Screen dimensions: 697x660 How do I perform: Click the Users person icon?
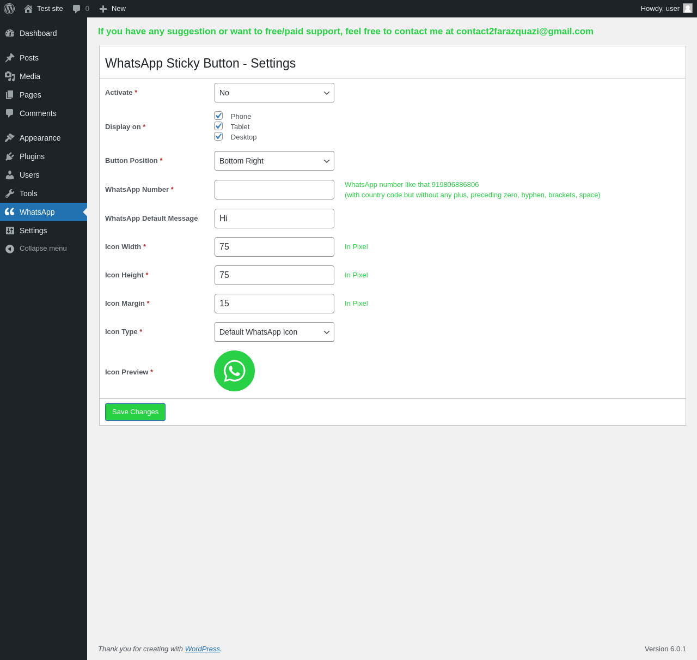pos(10,175)
